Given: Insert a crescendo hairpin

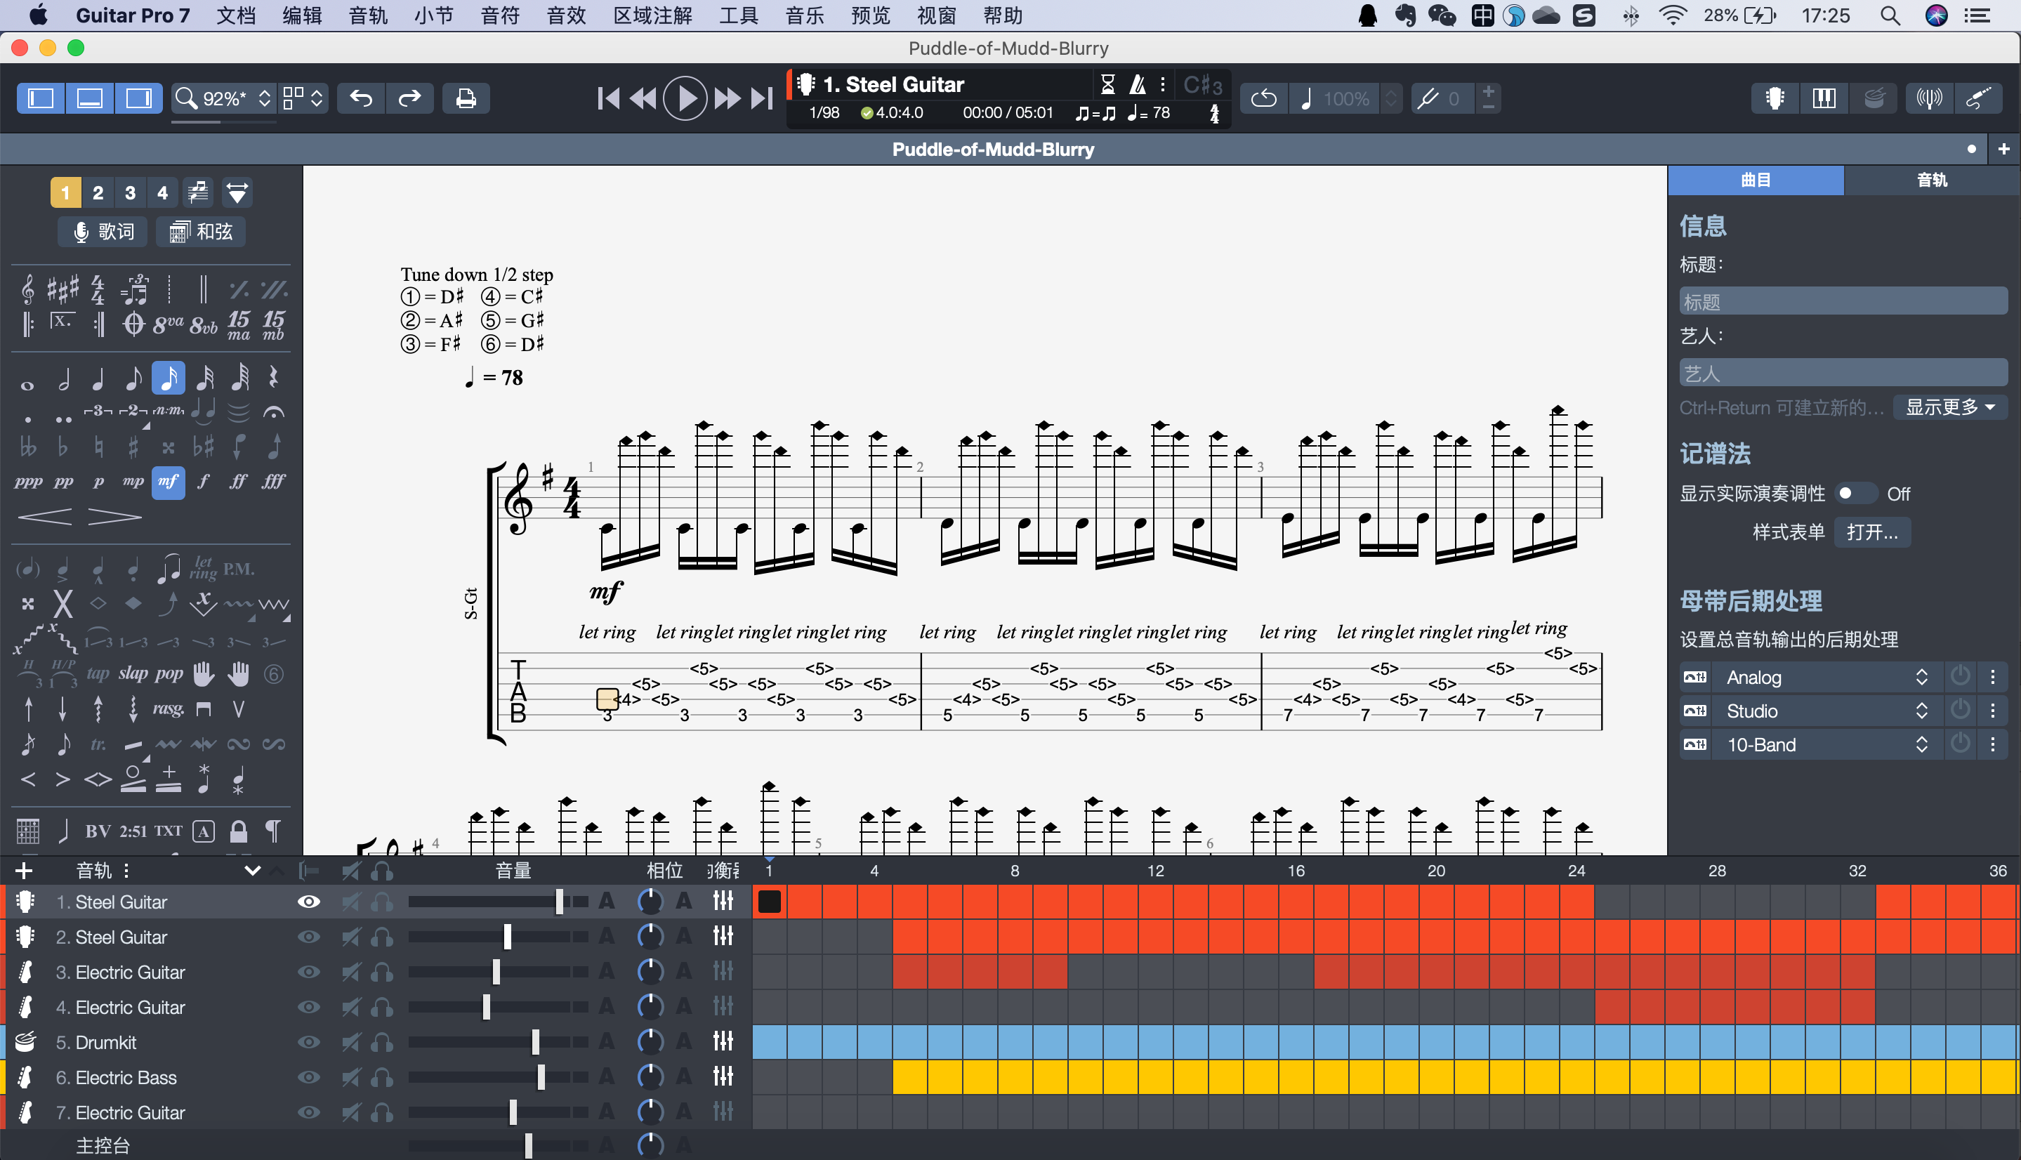Looking at the screenshot, I should pyautogui.click(x=45, y=517).
